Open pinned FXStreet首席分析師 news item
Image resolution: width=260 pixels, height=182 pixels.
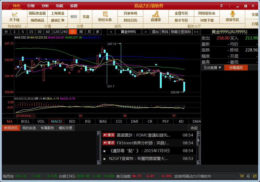point(149,143)
